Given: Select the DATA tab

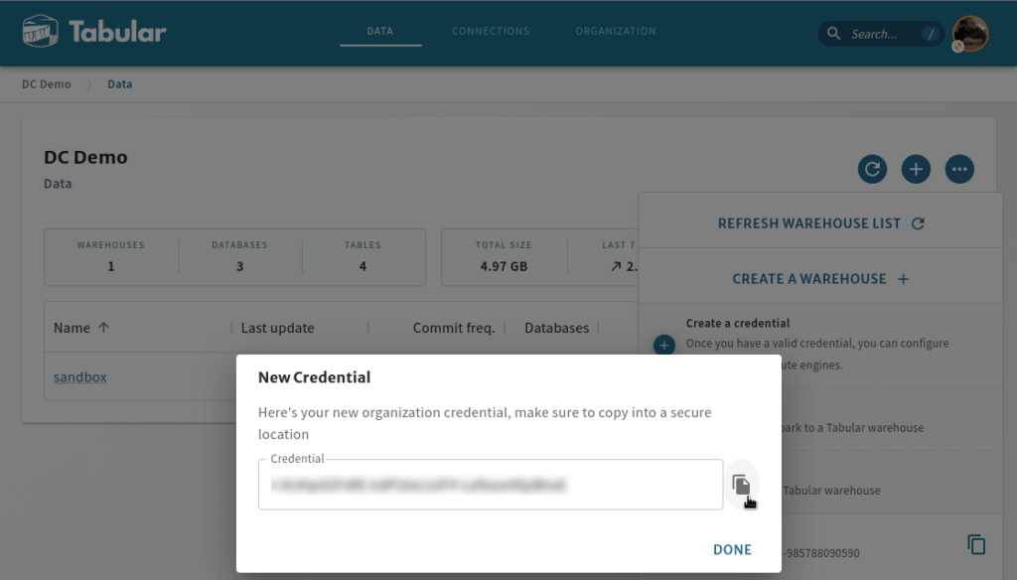Looking at the screenshot, I should pos(380,31).
